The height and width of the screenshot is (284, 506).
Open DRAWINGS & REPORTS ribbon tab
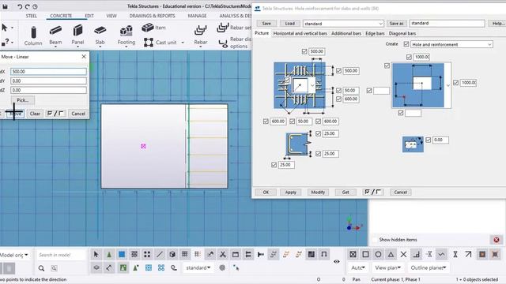pyautogui.click(x=153, y=16)
